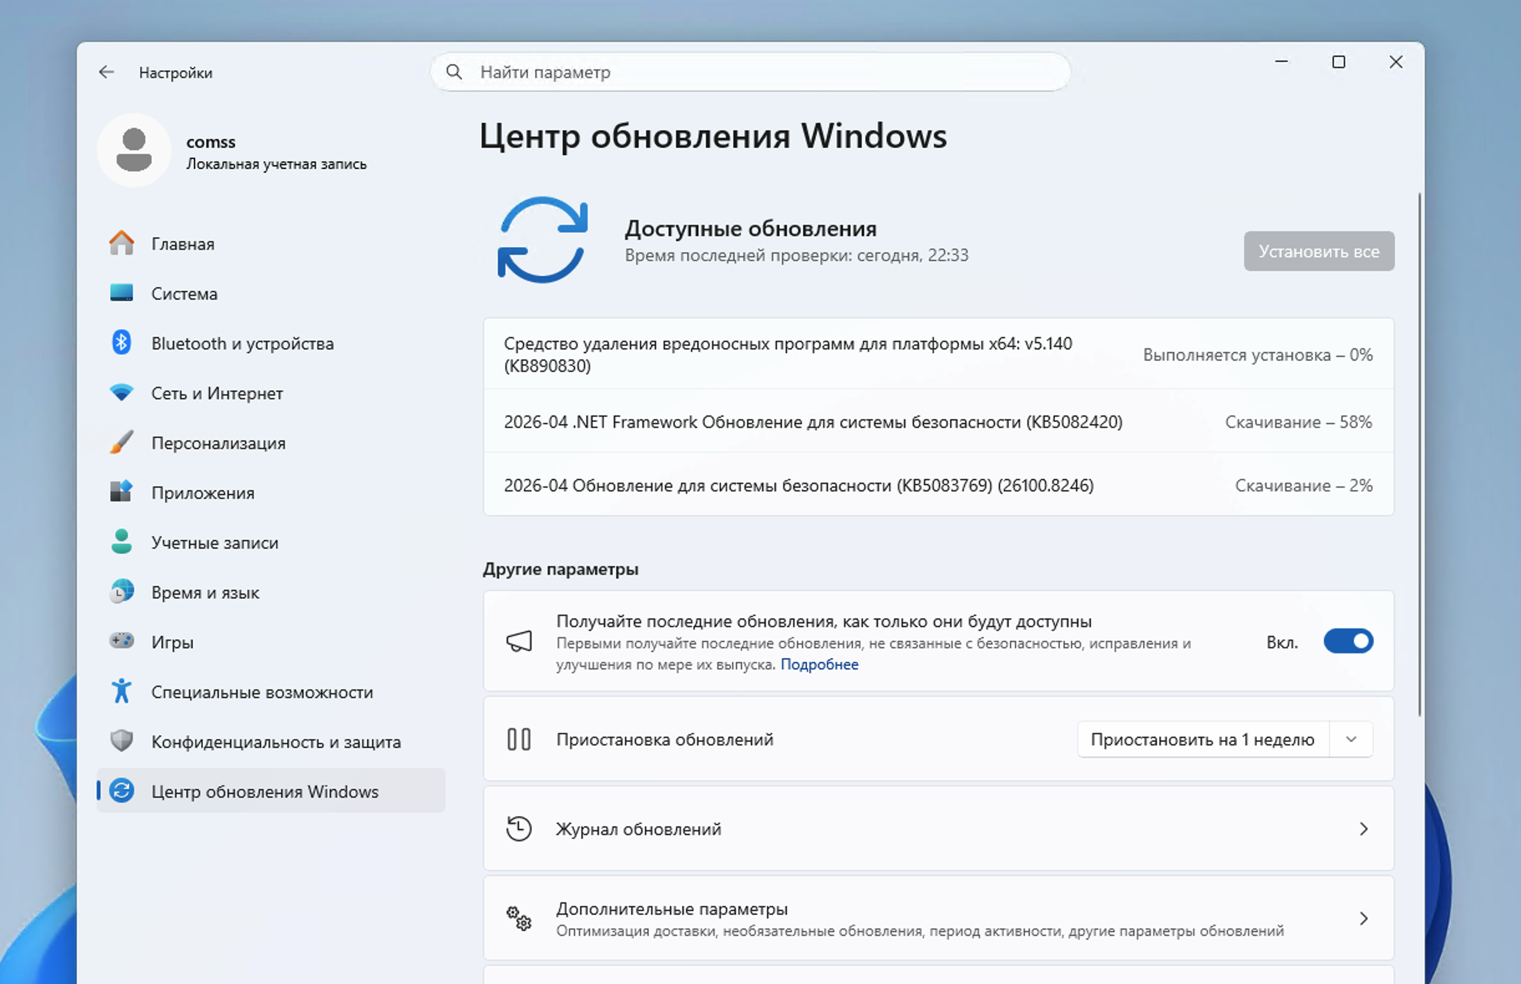Click the Персонализация paintbrush icon

(x=121, y=443)
